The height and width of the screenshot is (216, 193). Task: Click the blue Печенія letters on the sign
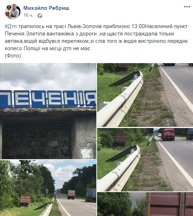pos(48,99)
